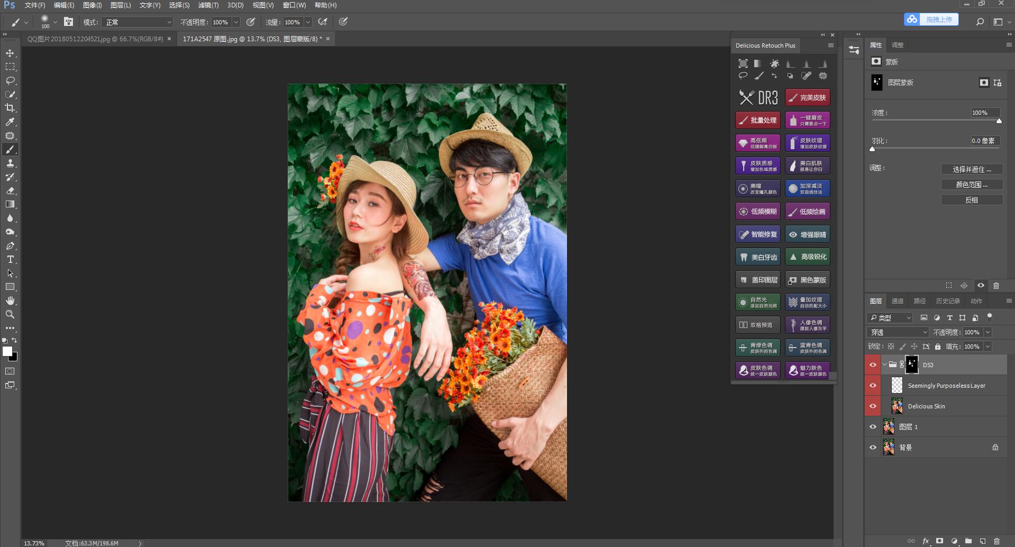Image resolution: width=1015 pixels, height=547 pixels.
Task: Open the 滤镜(T) menu
Action: pyautogui.click(x=208, y=5)
